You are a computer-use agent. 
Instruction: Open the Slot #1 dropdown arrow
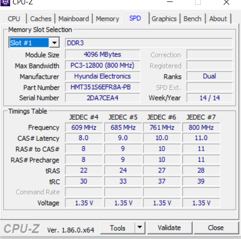point(55,43)
